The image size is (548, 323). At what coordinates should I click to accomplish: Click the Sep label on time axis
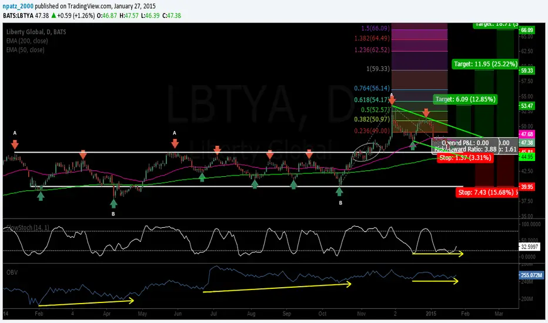(286, 314)
